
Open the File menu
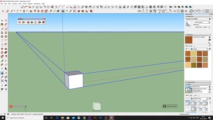[2, 4]
